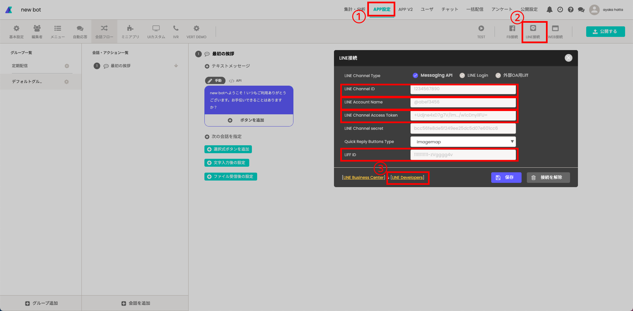Click the 公開する publish button
633x311 pixels.
[x=606, y=32]
